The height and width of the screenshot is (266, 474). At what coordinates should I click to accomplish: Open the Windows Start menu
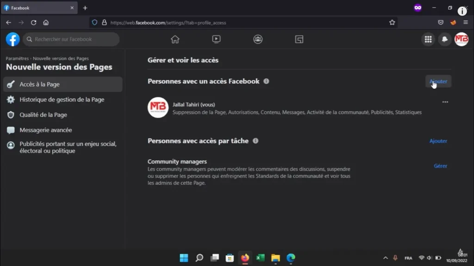click(x=184, y=258)
